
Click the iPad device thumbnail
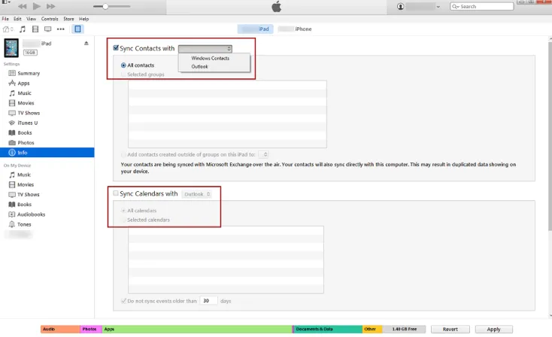click(x=11, y=48)
